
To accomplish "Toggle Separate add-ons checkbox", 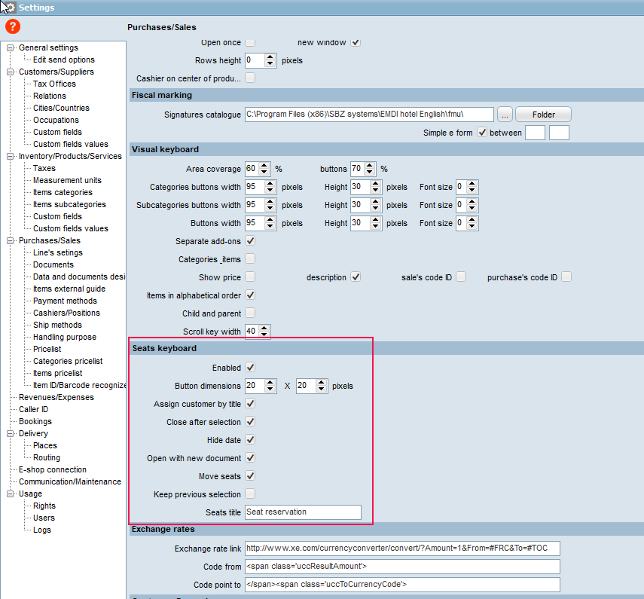I will 250,241.
